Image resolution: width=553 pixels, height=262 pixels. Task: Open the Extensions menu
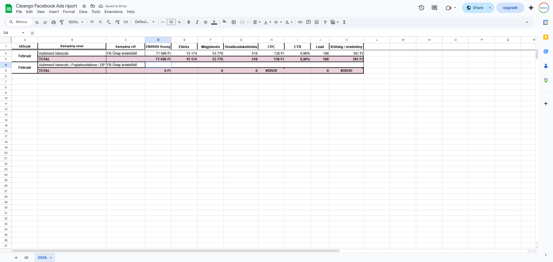(113, 12)
